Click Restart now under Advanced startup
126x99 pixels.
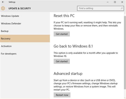click(62, 95)
